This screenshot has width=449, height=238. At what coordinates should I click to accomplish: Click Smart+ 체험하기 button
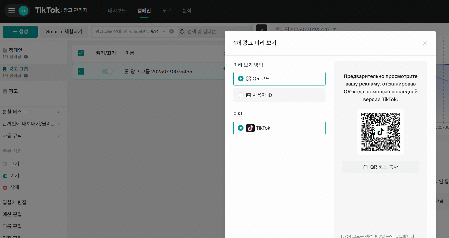64,31
